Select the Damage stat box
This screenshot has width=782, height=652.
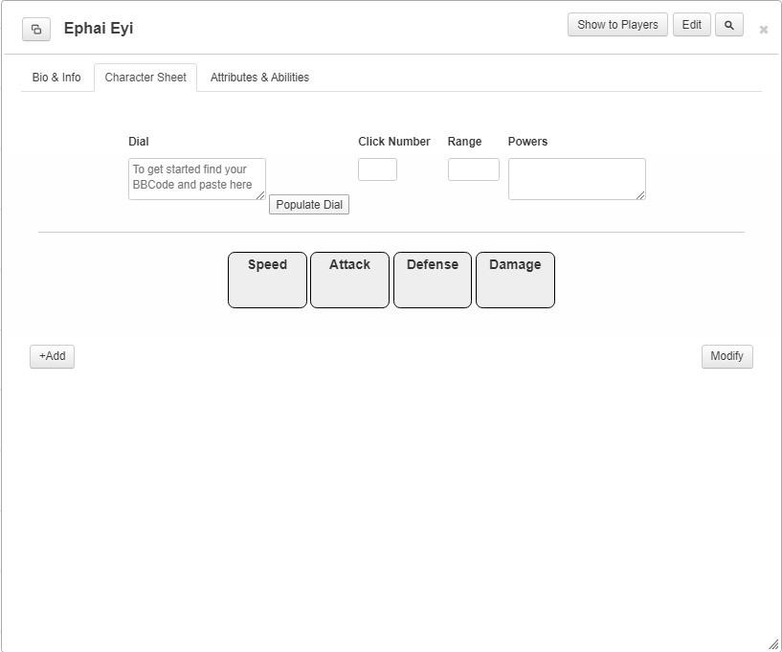tap(515, 280)
